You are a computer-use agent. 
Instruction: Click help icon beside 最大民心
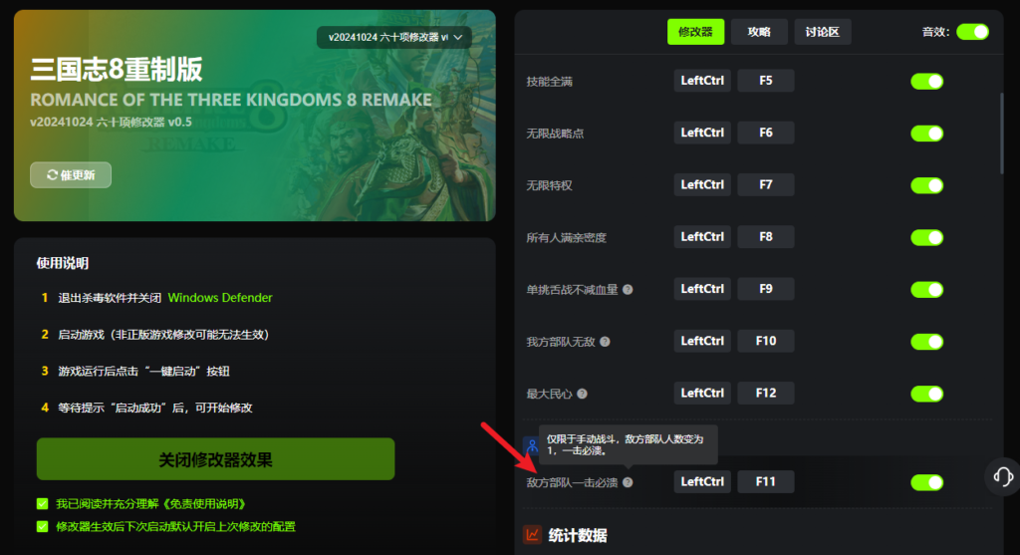(582, 394)
